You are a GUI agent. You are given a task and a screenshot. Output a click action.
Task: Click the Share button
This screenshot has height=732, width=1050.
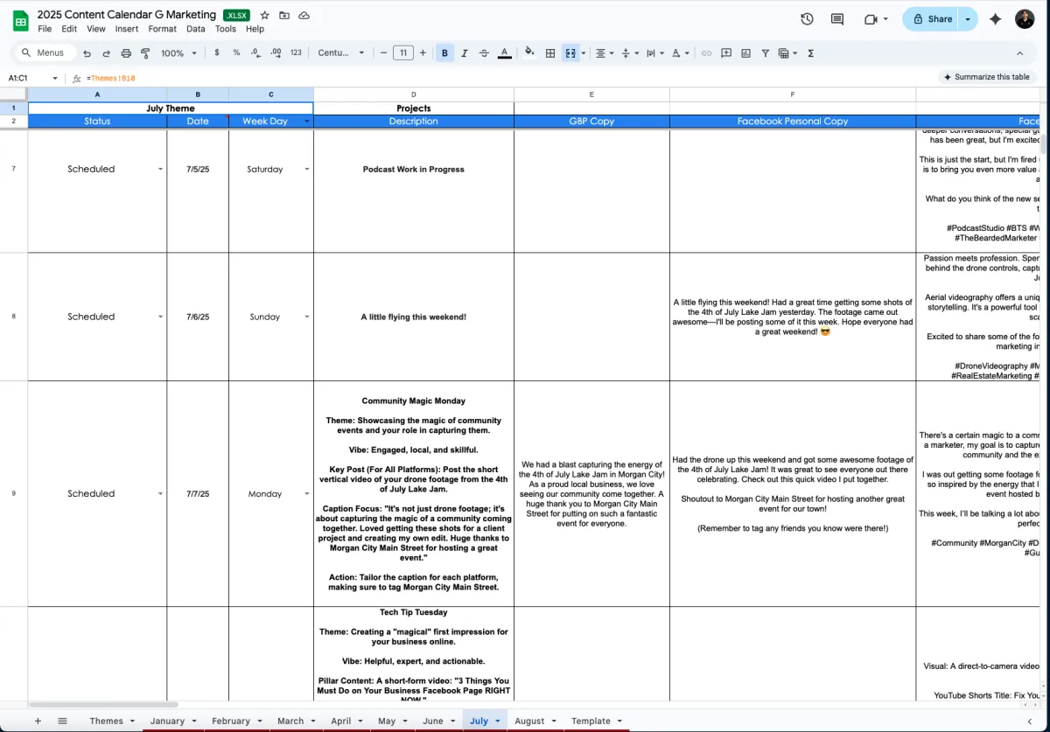coord(931,19)
